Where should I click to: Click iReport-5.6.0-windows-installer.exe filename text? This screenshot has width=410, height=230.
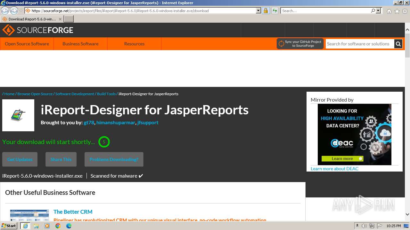pos(42,176)
